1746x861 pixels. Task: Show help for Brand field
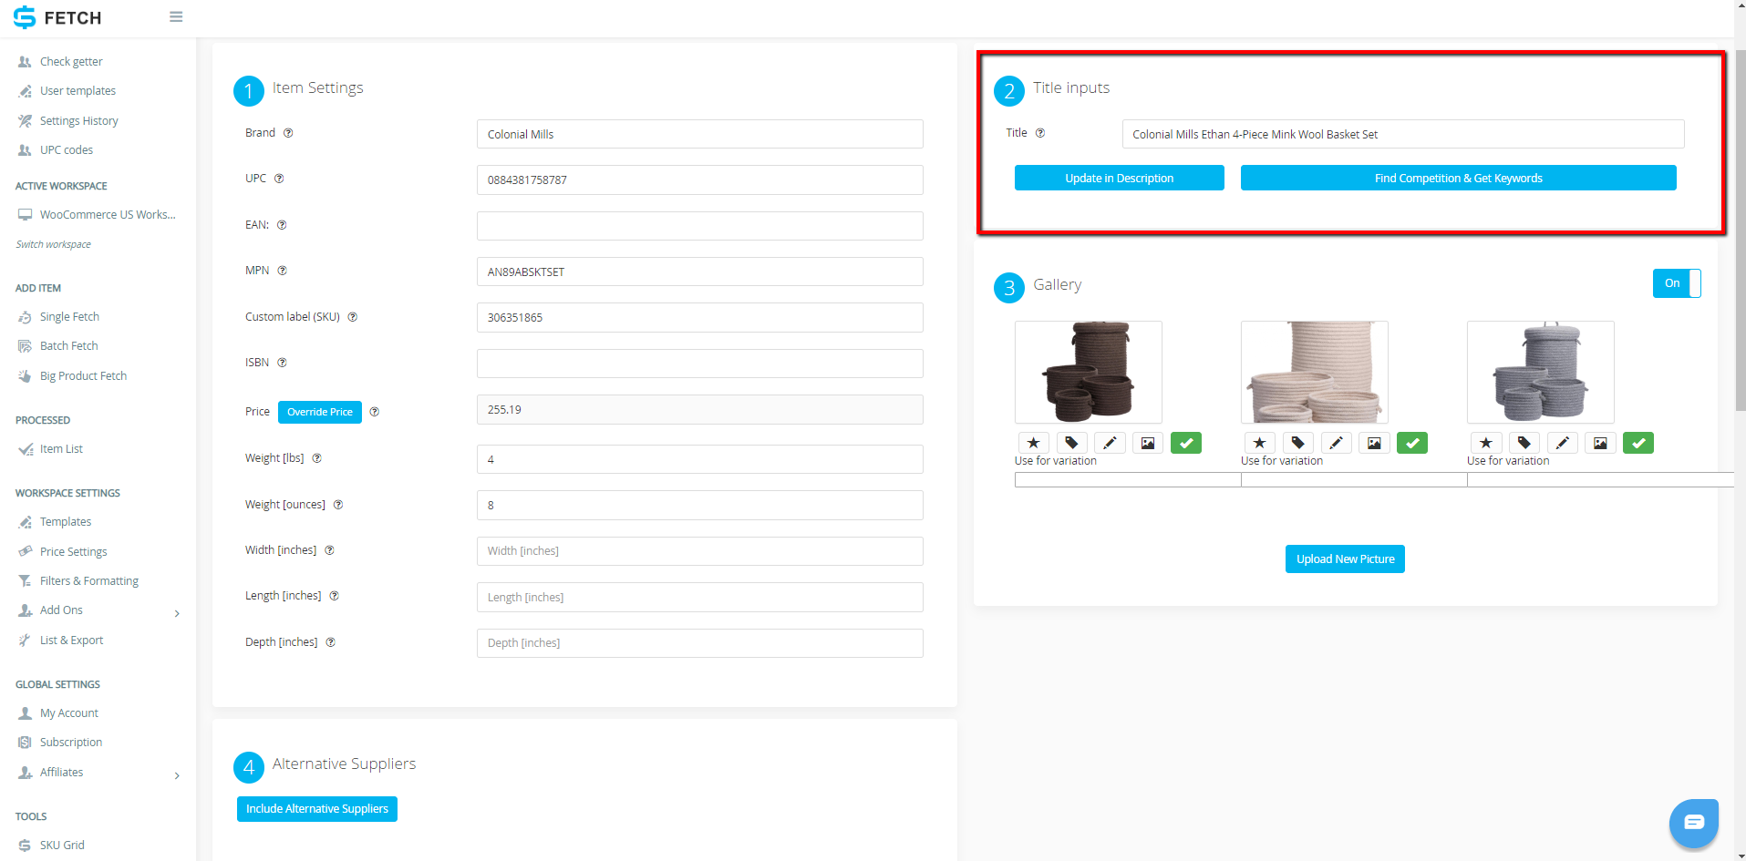[x=288, y=133]
